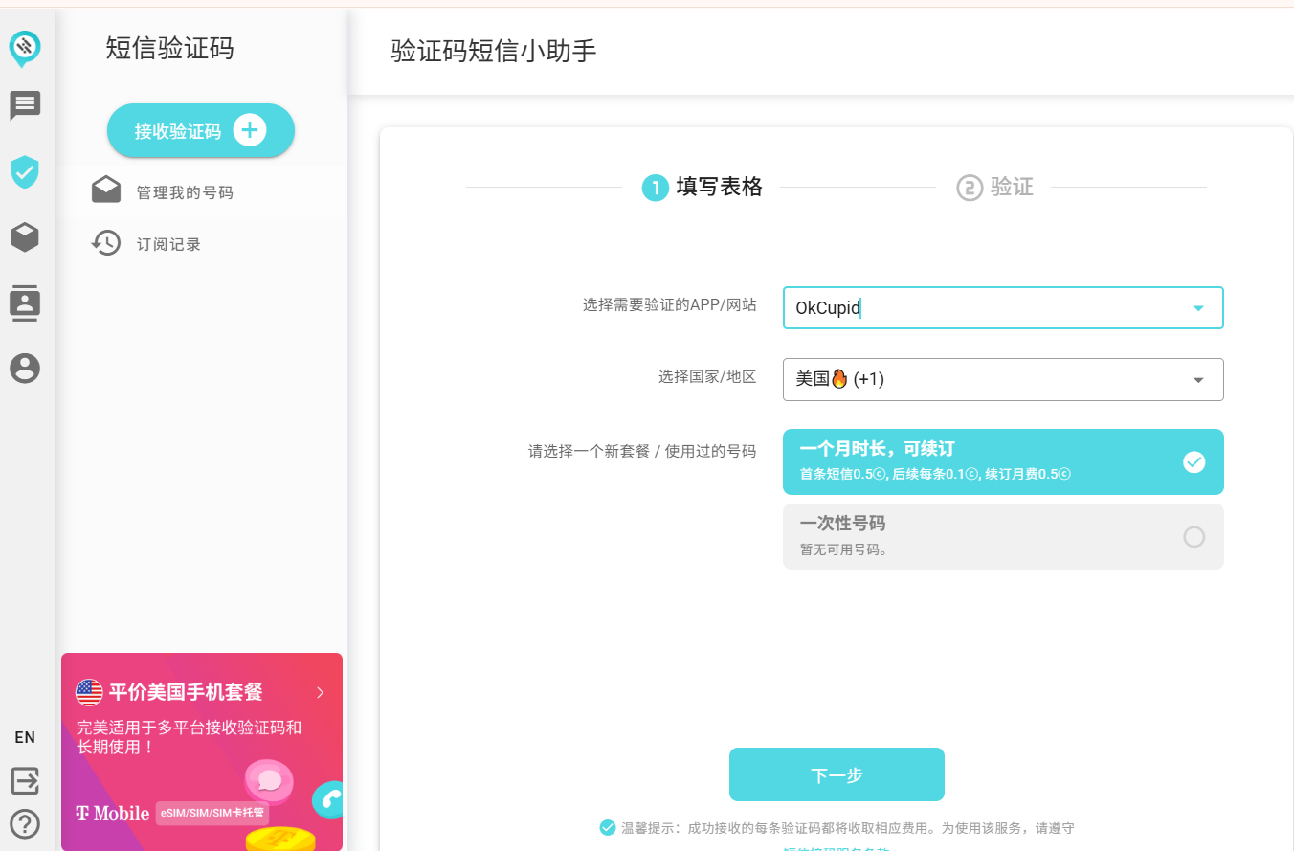Click the 选择国家/地区 label
Screen dimensions: 1294x851
707,376
